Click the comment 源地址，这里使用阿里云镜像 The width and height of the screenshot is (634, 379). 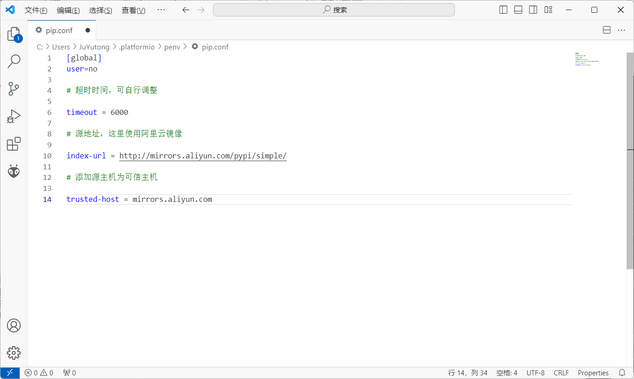click(x=124, y=134)
